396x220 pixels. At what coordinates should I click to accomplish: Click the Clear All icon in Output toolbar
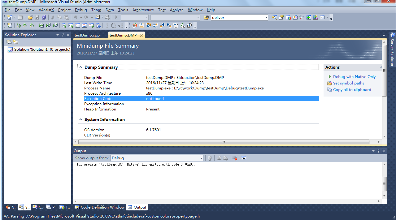235,158
